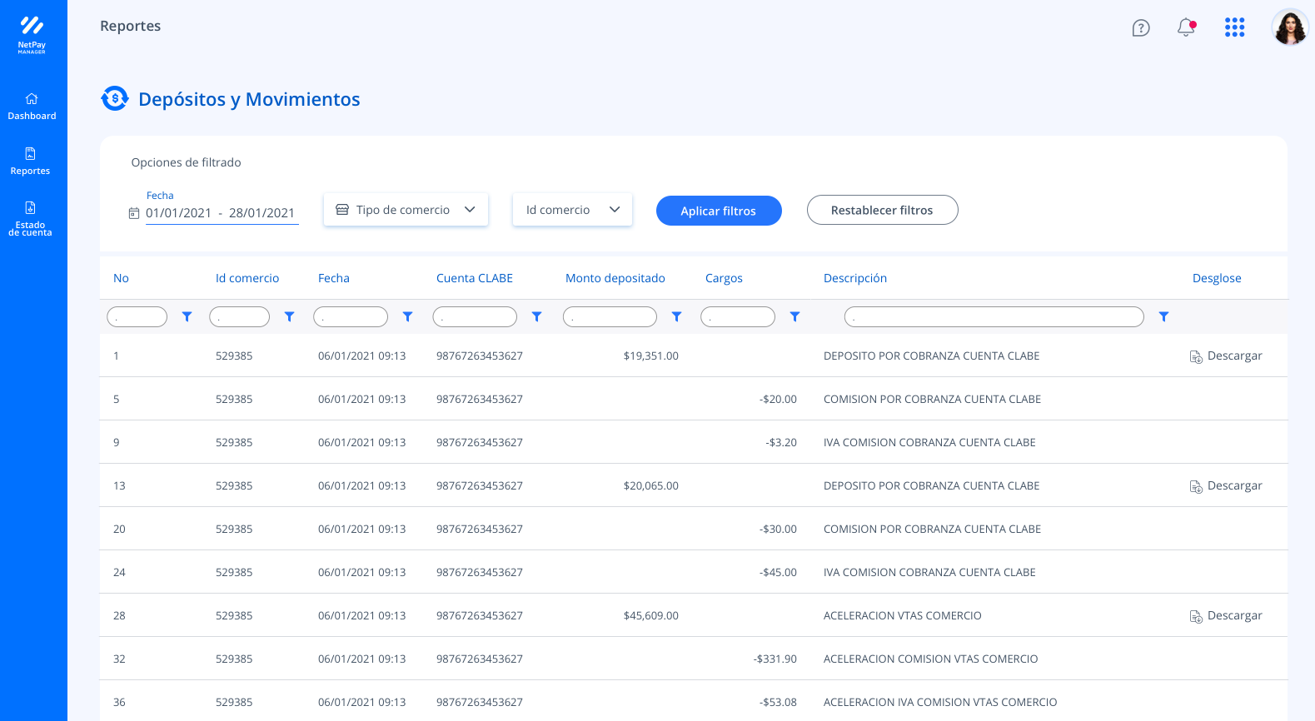Focus the Monto depositado filter input
This screenshot has width=1315, height=721.
coord(610,316)
